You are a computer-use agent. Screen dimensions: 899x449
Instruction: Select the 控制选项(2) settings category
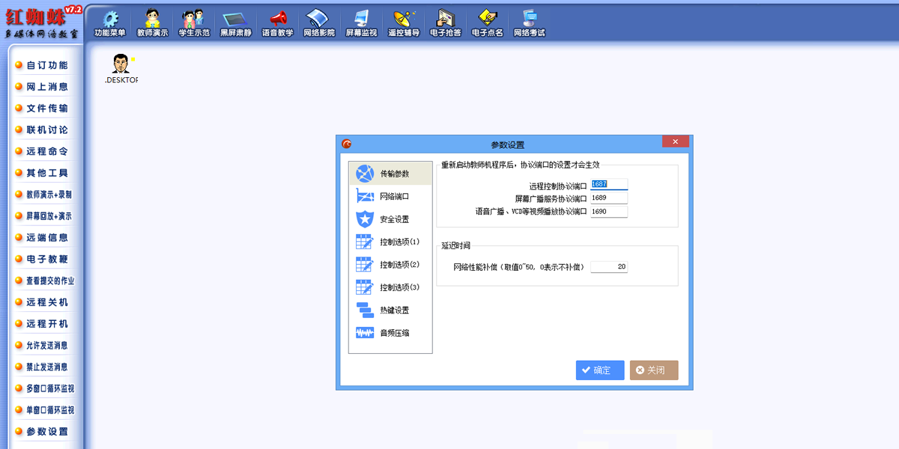click(x=390, y=264)
